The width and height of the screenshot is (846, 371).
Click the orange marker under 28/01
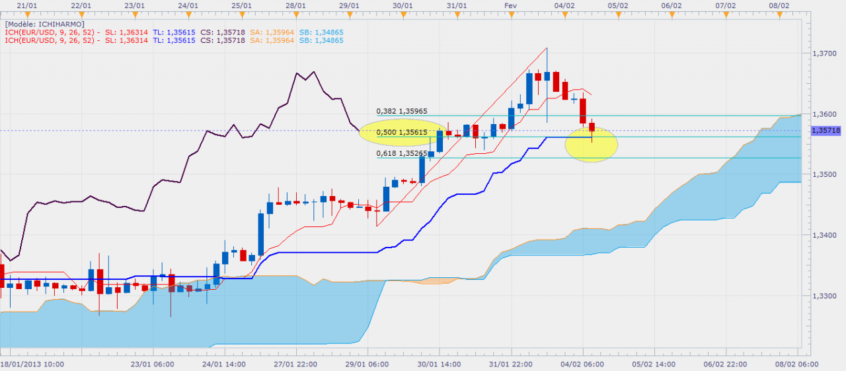[x=295, y=13]
